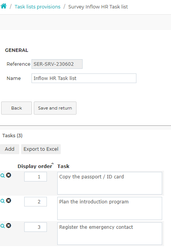
Task: Toggle sort arrow on Display order column
Action: (x=53, y=163)
